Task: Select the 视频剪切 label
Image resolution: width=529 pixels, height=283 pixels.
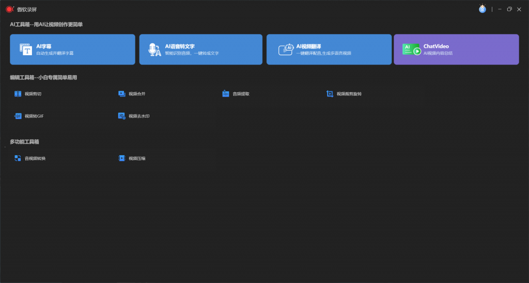Action: pyautogui.click(x=33, y=94)
